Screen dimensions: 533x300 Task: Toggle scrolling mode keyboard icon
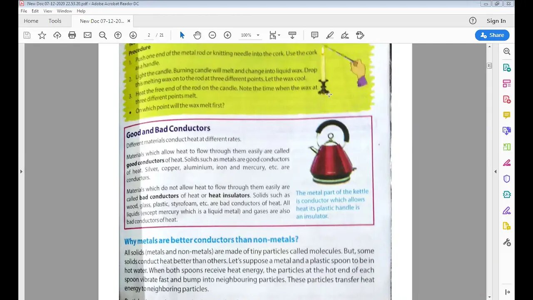(292, 35)
